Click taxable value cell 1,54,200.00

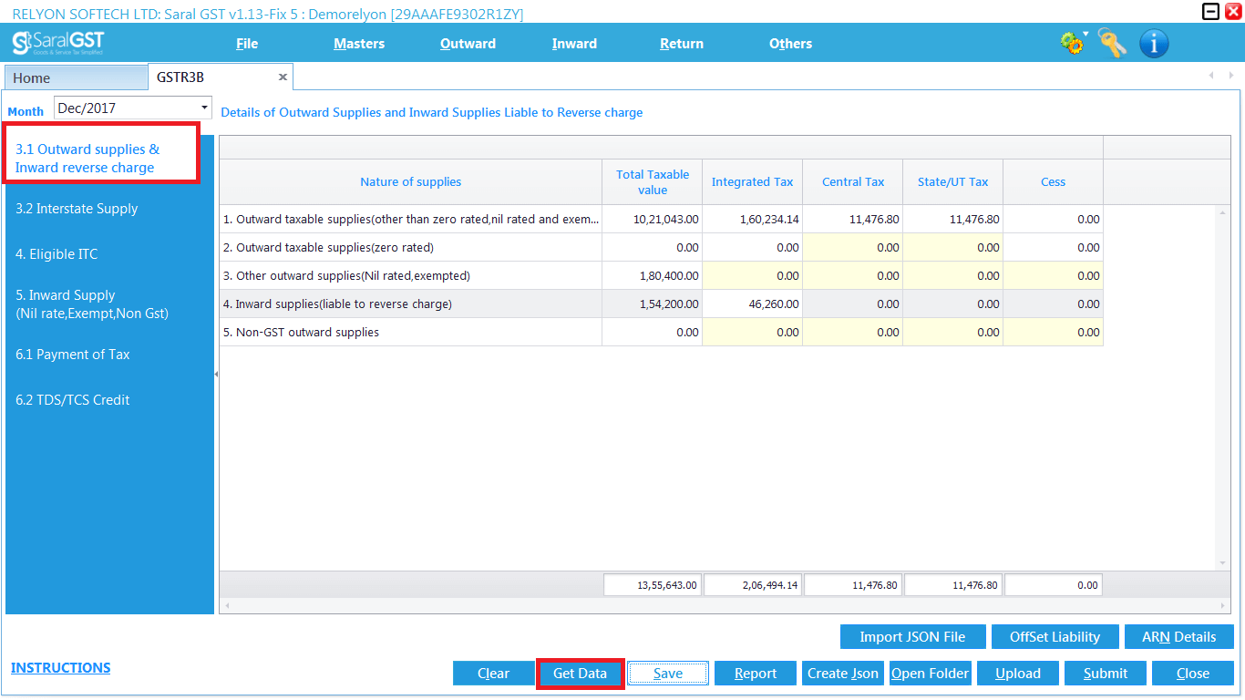[x=653, y=304]
